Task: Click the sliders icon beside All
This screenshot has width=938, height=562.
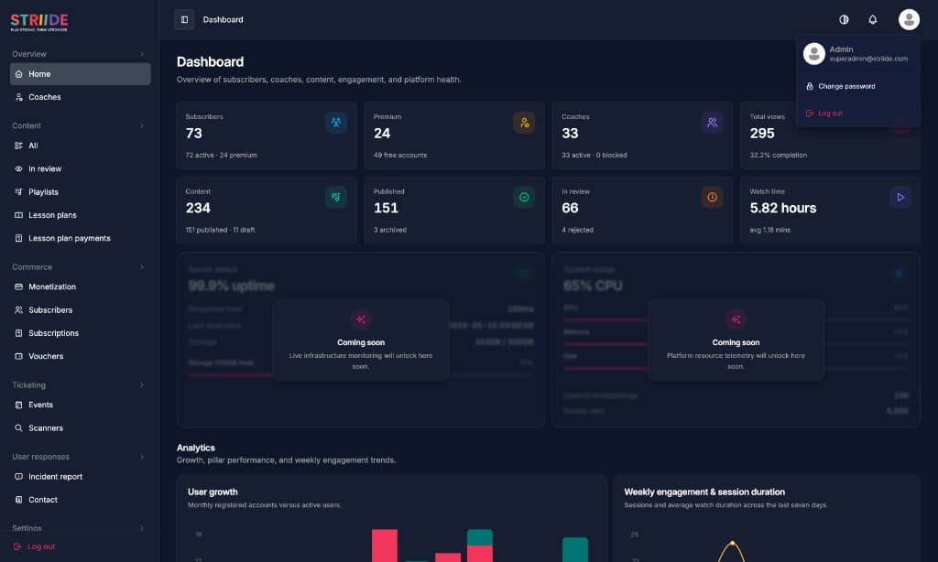Action: click(18, 146)
